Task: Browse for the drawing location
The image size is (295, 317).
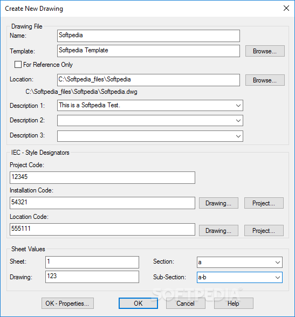Action: click(x=265, y=80)
